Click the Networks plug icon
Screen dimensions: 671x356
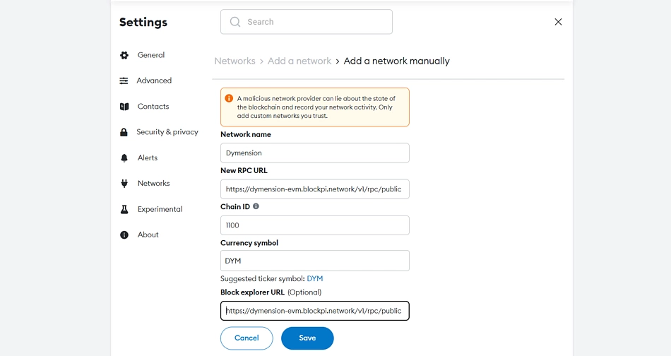(124, 184)
